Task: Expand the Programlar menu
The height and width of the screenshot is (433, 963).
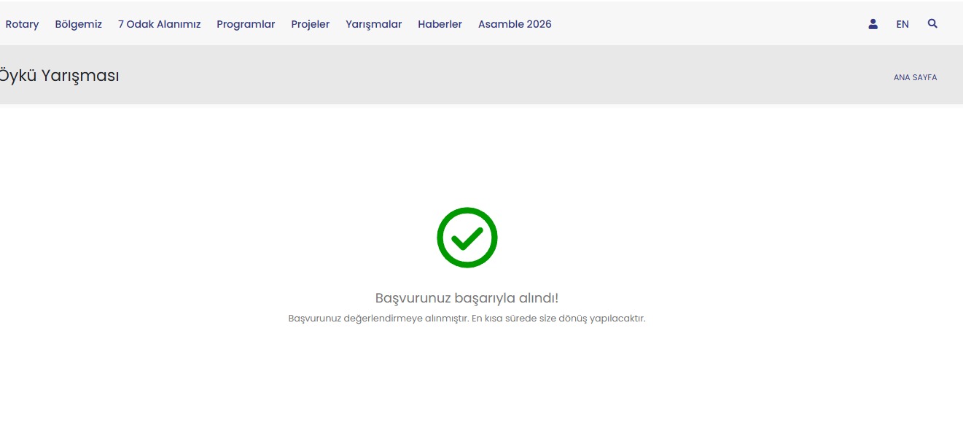Action: point(246,24)
